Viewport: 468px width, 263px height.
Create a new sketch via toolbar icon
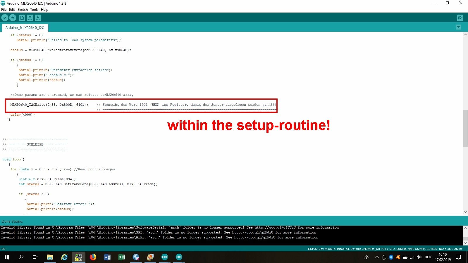[x=22, y=18]
